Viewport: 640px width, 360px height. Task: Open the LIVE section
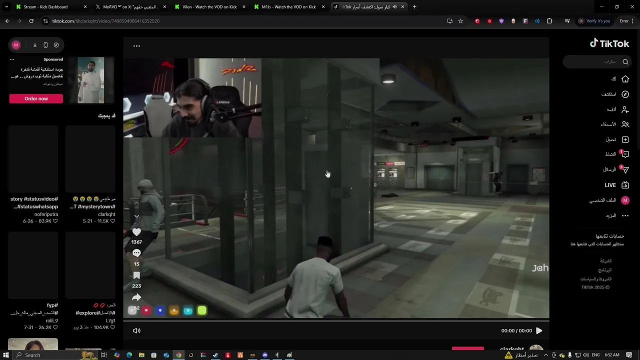tap(617, 185)
